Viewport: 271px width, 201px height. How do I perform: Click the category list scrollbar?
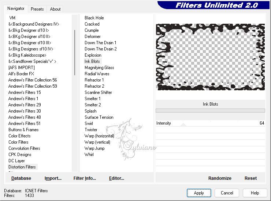pyautogui.click(x=75, y=53)
